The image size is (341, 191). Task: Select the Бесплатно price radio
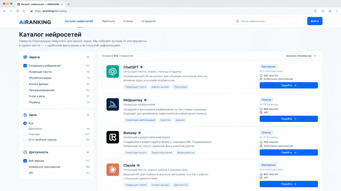coord(25,129)
